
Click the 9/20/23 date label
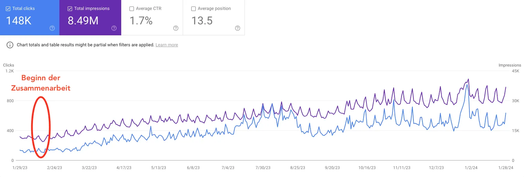pos(332,168)
